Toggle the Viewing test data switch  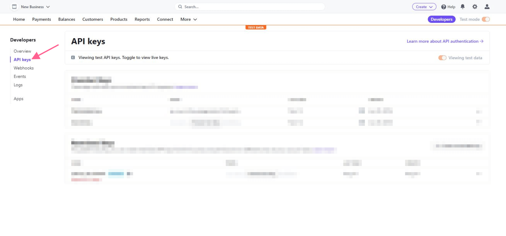tap(442, 58)
